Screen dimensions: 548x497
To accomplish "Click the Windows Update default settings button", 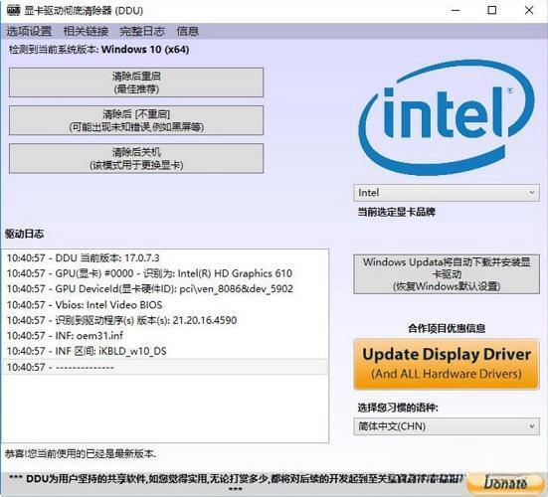I will pyautogui.click(x=447, y=274).
